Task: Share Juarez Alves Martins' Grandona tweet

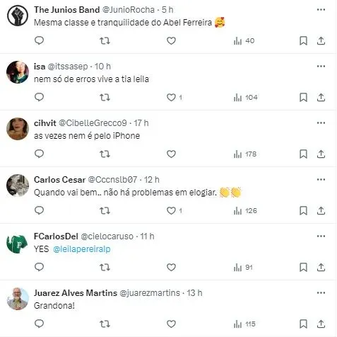Action: coord(321,324)
